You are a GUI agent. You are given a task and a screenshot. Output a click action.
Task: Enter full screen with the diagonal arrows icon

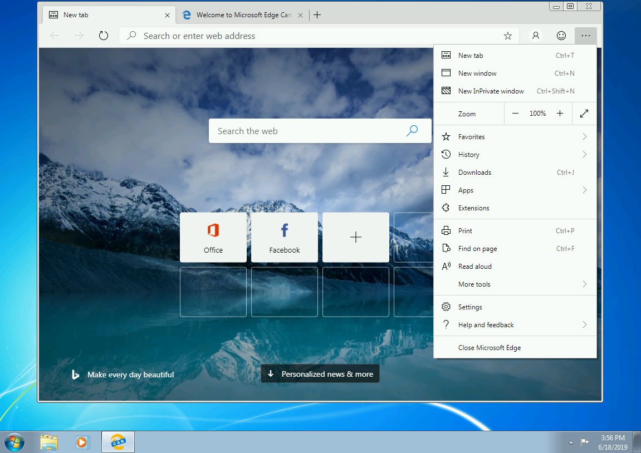584,113
